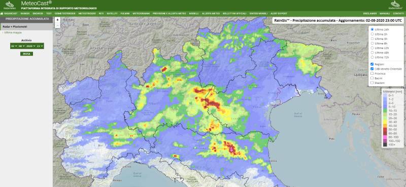
Task: Select the Ultime 72h accumulation period
Action: click(373, 57)
